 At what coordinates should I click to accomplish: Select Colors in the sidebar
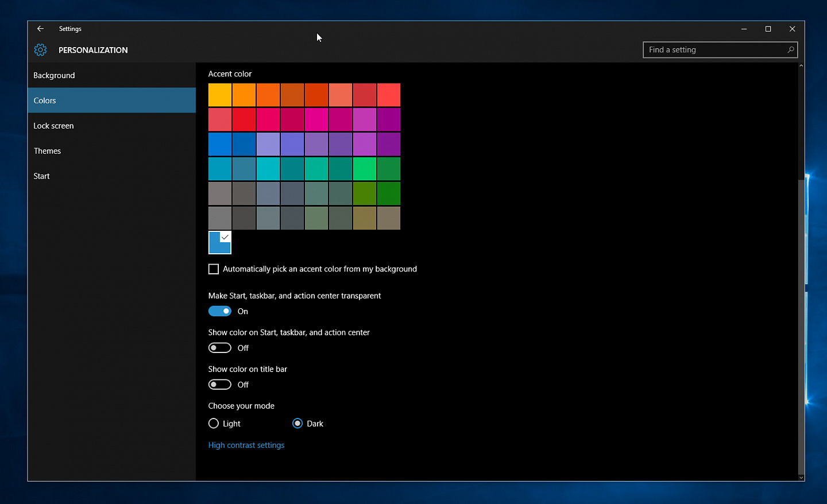pyautogui.click(x=111, y=100)
